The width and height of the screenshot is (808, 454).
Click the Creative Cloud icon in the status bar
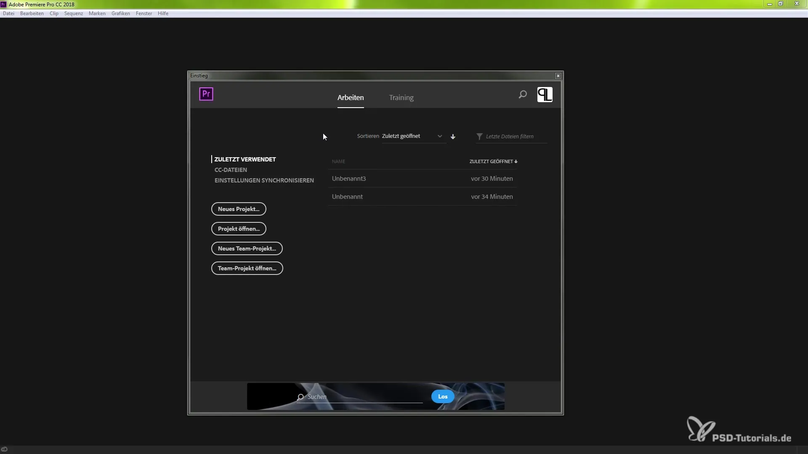[x=4, y=449]
